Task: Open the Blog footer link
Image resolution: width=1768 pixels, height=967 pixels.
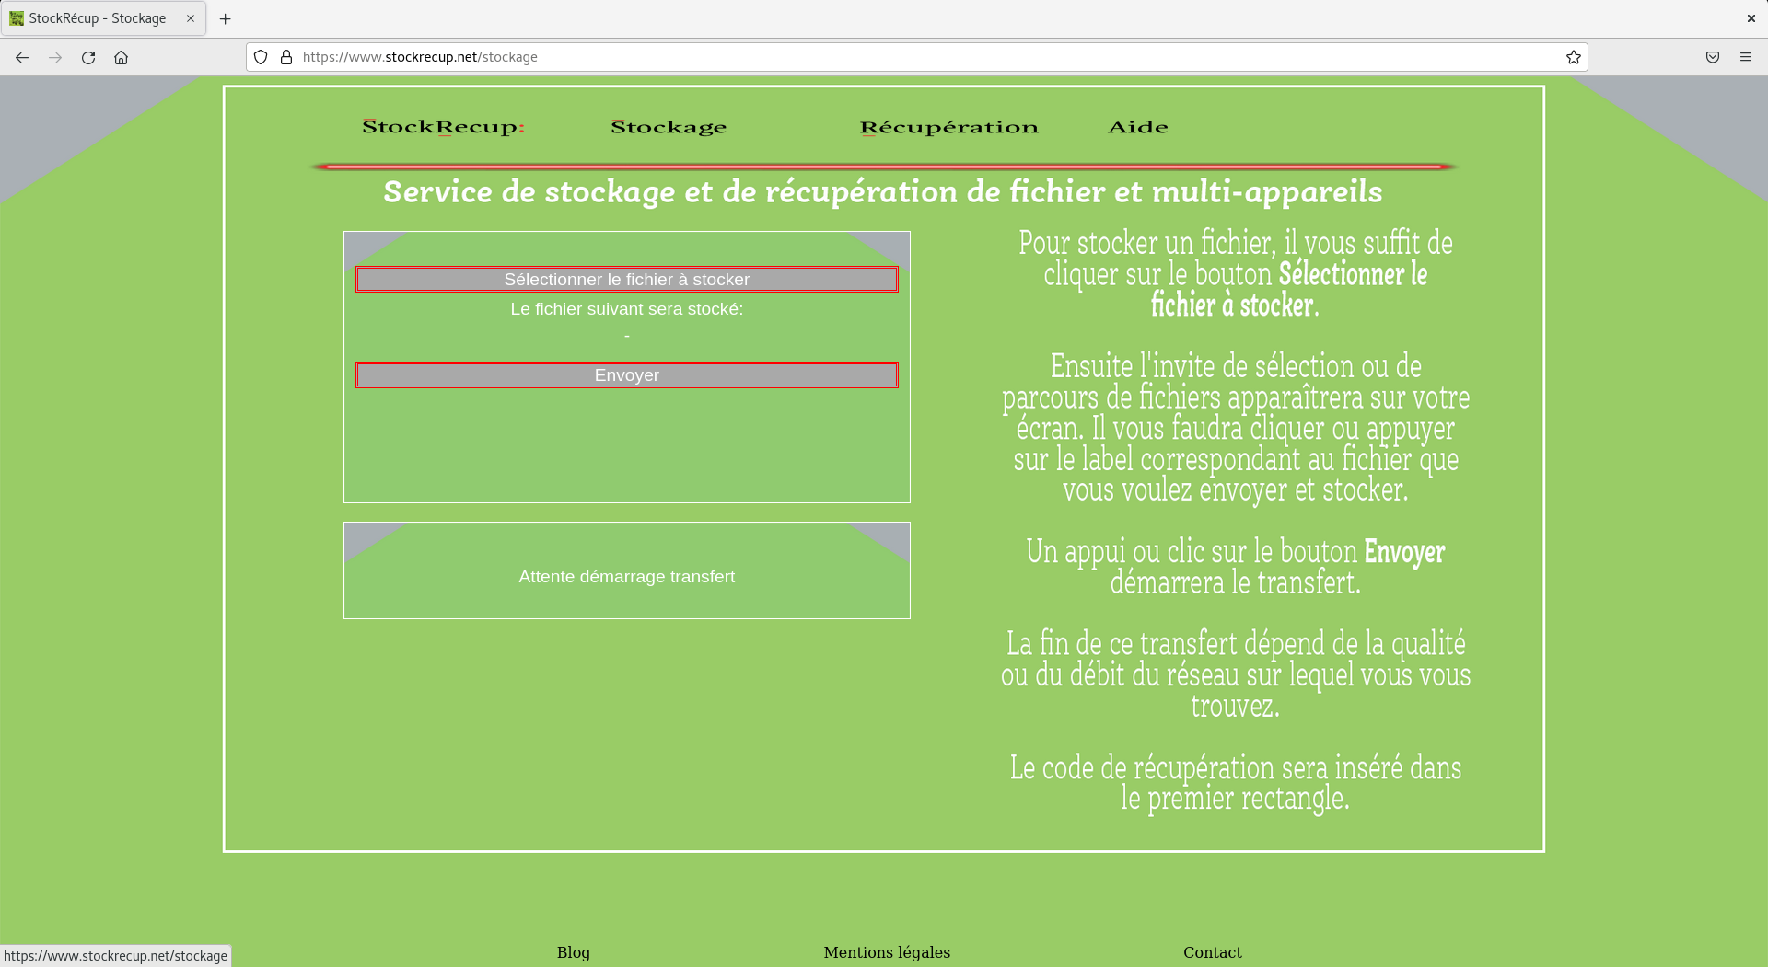Action: pyautogui.click(x=574, y=952)
